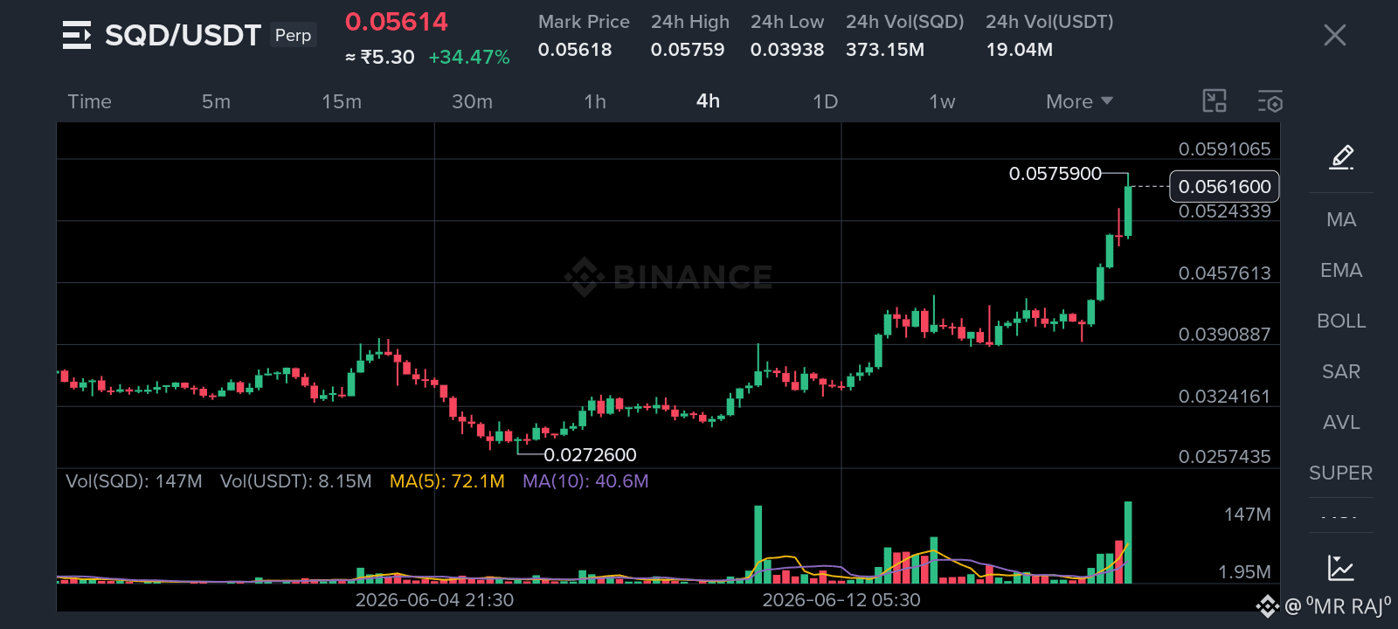Click the Vol(SQD): 147M label
This screenshot has width=1398, height=629.
click(134, 481)
